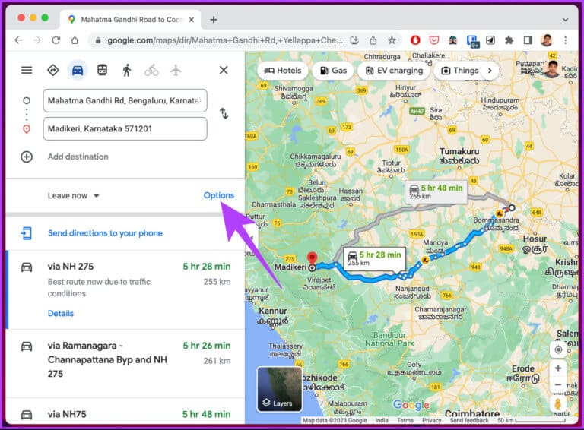This screenshot has height=430, width=584.
Task: Share this page icon
Action: 373,40
